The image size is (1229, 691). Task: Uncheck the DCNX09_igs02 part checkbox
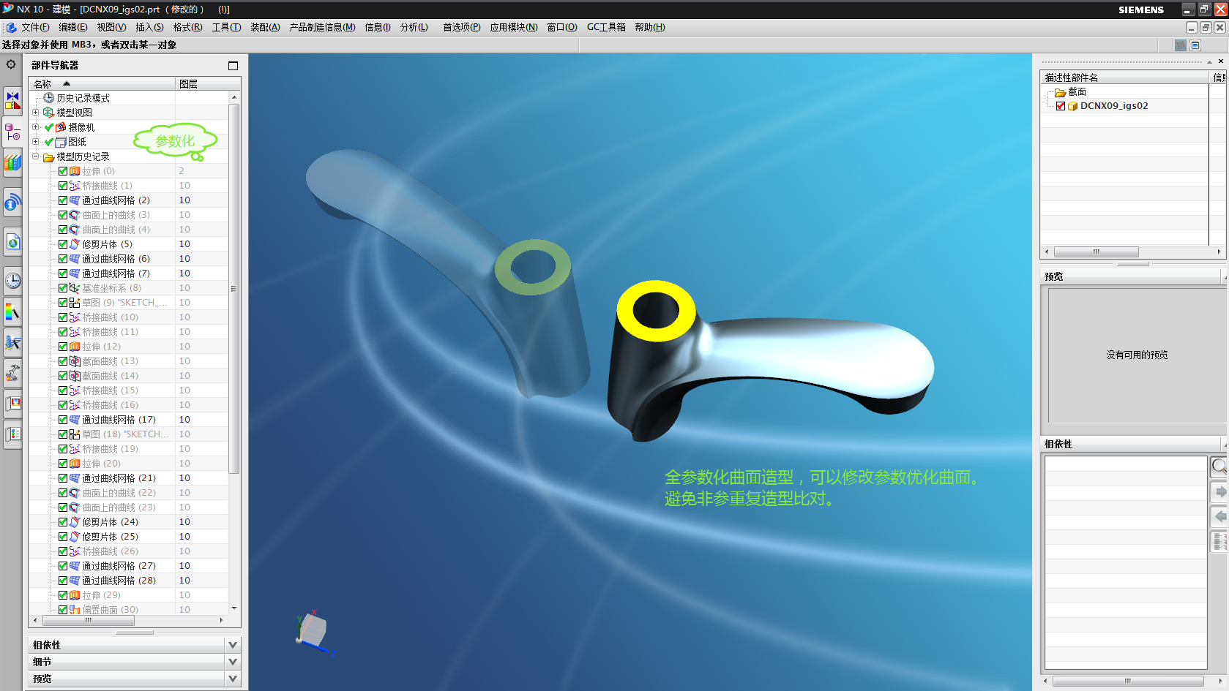[1061, 106]
